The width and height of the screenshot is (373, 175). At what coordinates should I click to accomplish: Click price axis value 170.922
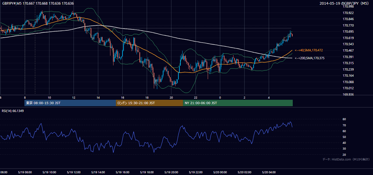pos(348,13)
